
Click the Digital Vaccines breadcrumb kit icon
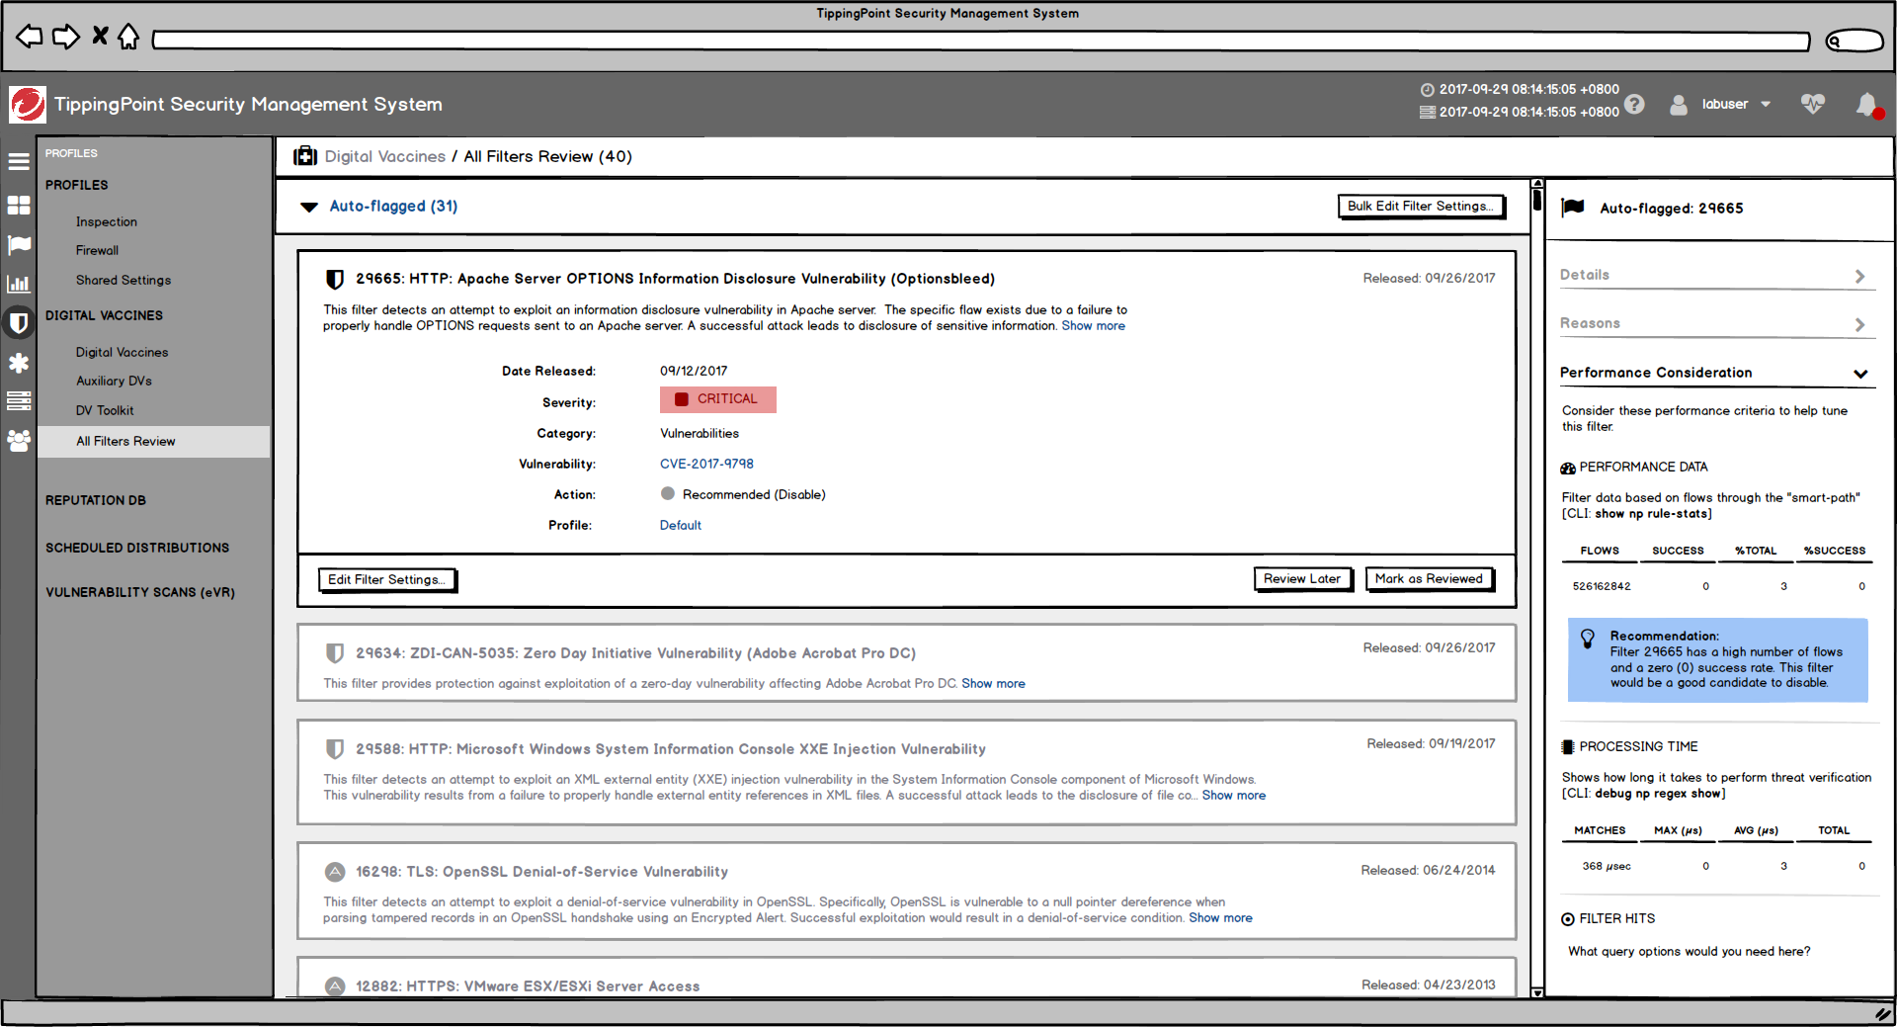pyautogui.click(x=305, y=156)
